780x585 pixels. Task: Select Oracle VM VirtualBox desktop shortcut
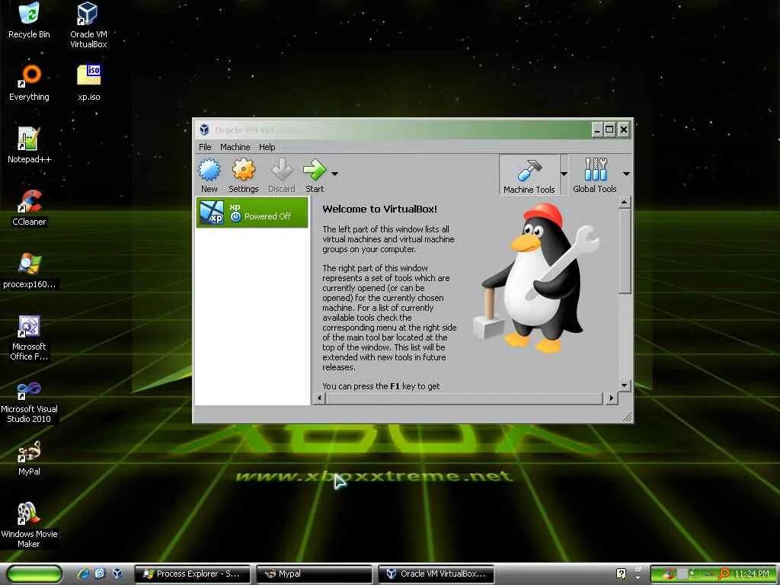tap(88, 25)
